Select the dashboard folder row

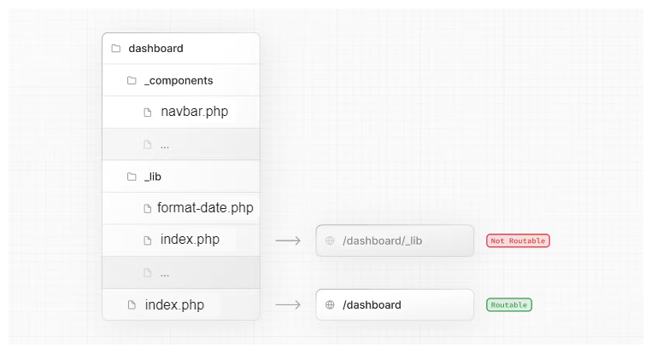click(180, 49)
